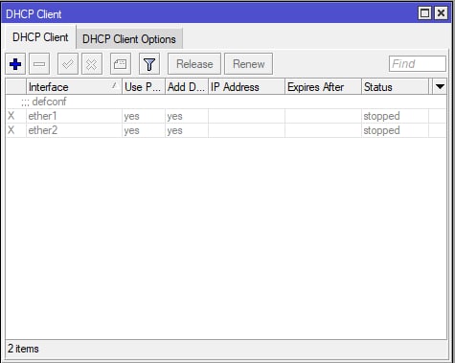
Task: Click ether1's Use P... yes value
Action: tap(131, 117)
